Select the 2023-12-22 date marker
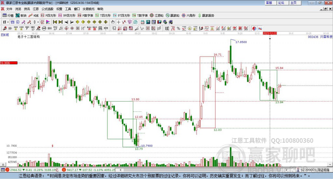Image resolution: width=333 pixels, height=179 pixels. click(x=270, y=33)
